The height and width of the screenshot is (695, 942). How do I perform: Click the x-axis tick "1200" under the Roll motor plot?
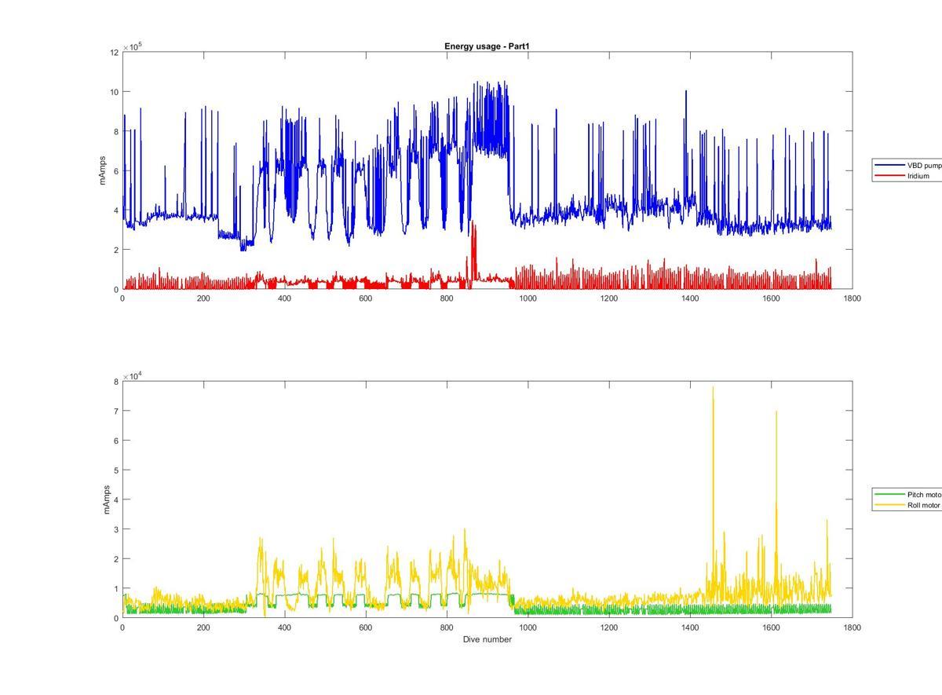[608, 627]
